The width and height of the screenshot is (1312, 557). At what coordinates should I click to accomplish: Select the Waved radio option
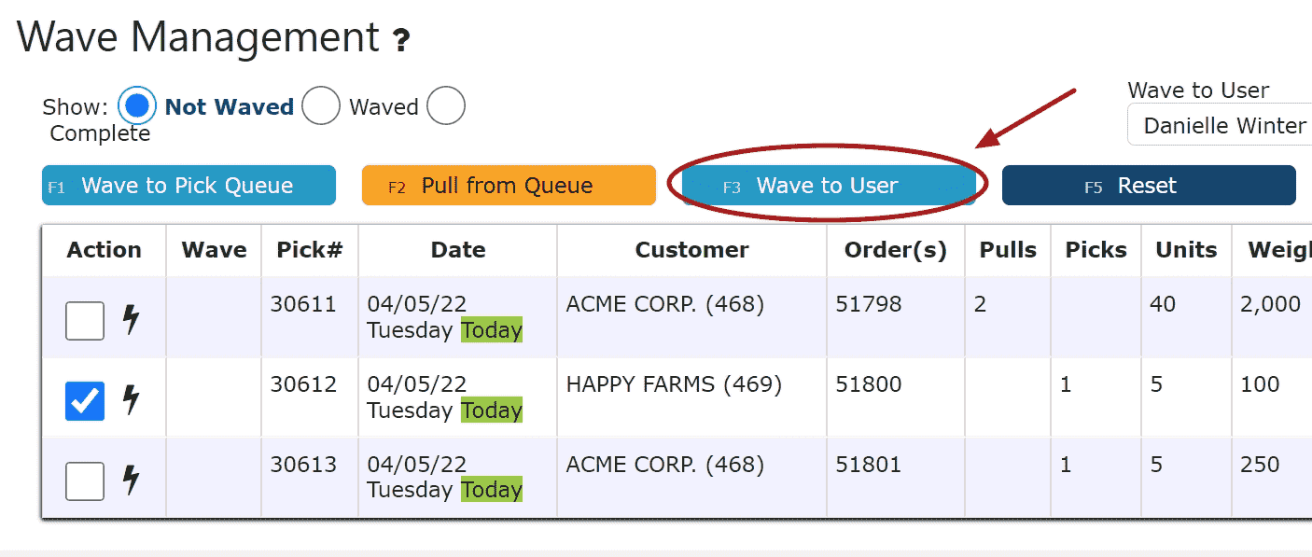click(x=320, y=106)
